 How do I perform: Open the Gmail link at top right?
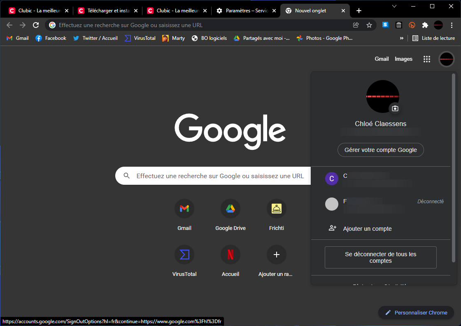click(x=382, y=59)
